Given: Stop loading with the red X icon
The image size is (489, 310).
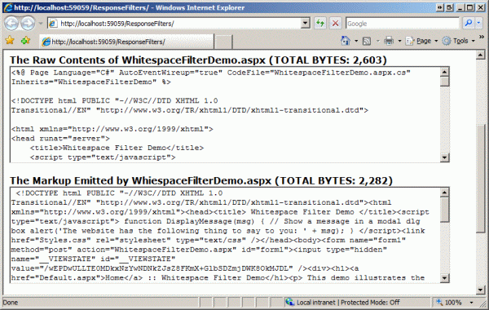Looking at the screenshot, I should click(x=335, y=24).
